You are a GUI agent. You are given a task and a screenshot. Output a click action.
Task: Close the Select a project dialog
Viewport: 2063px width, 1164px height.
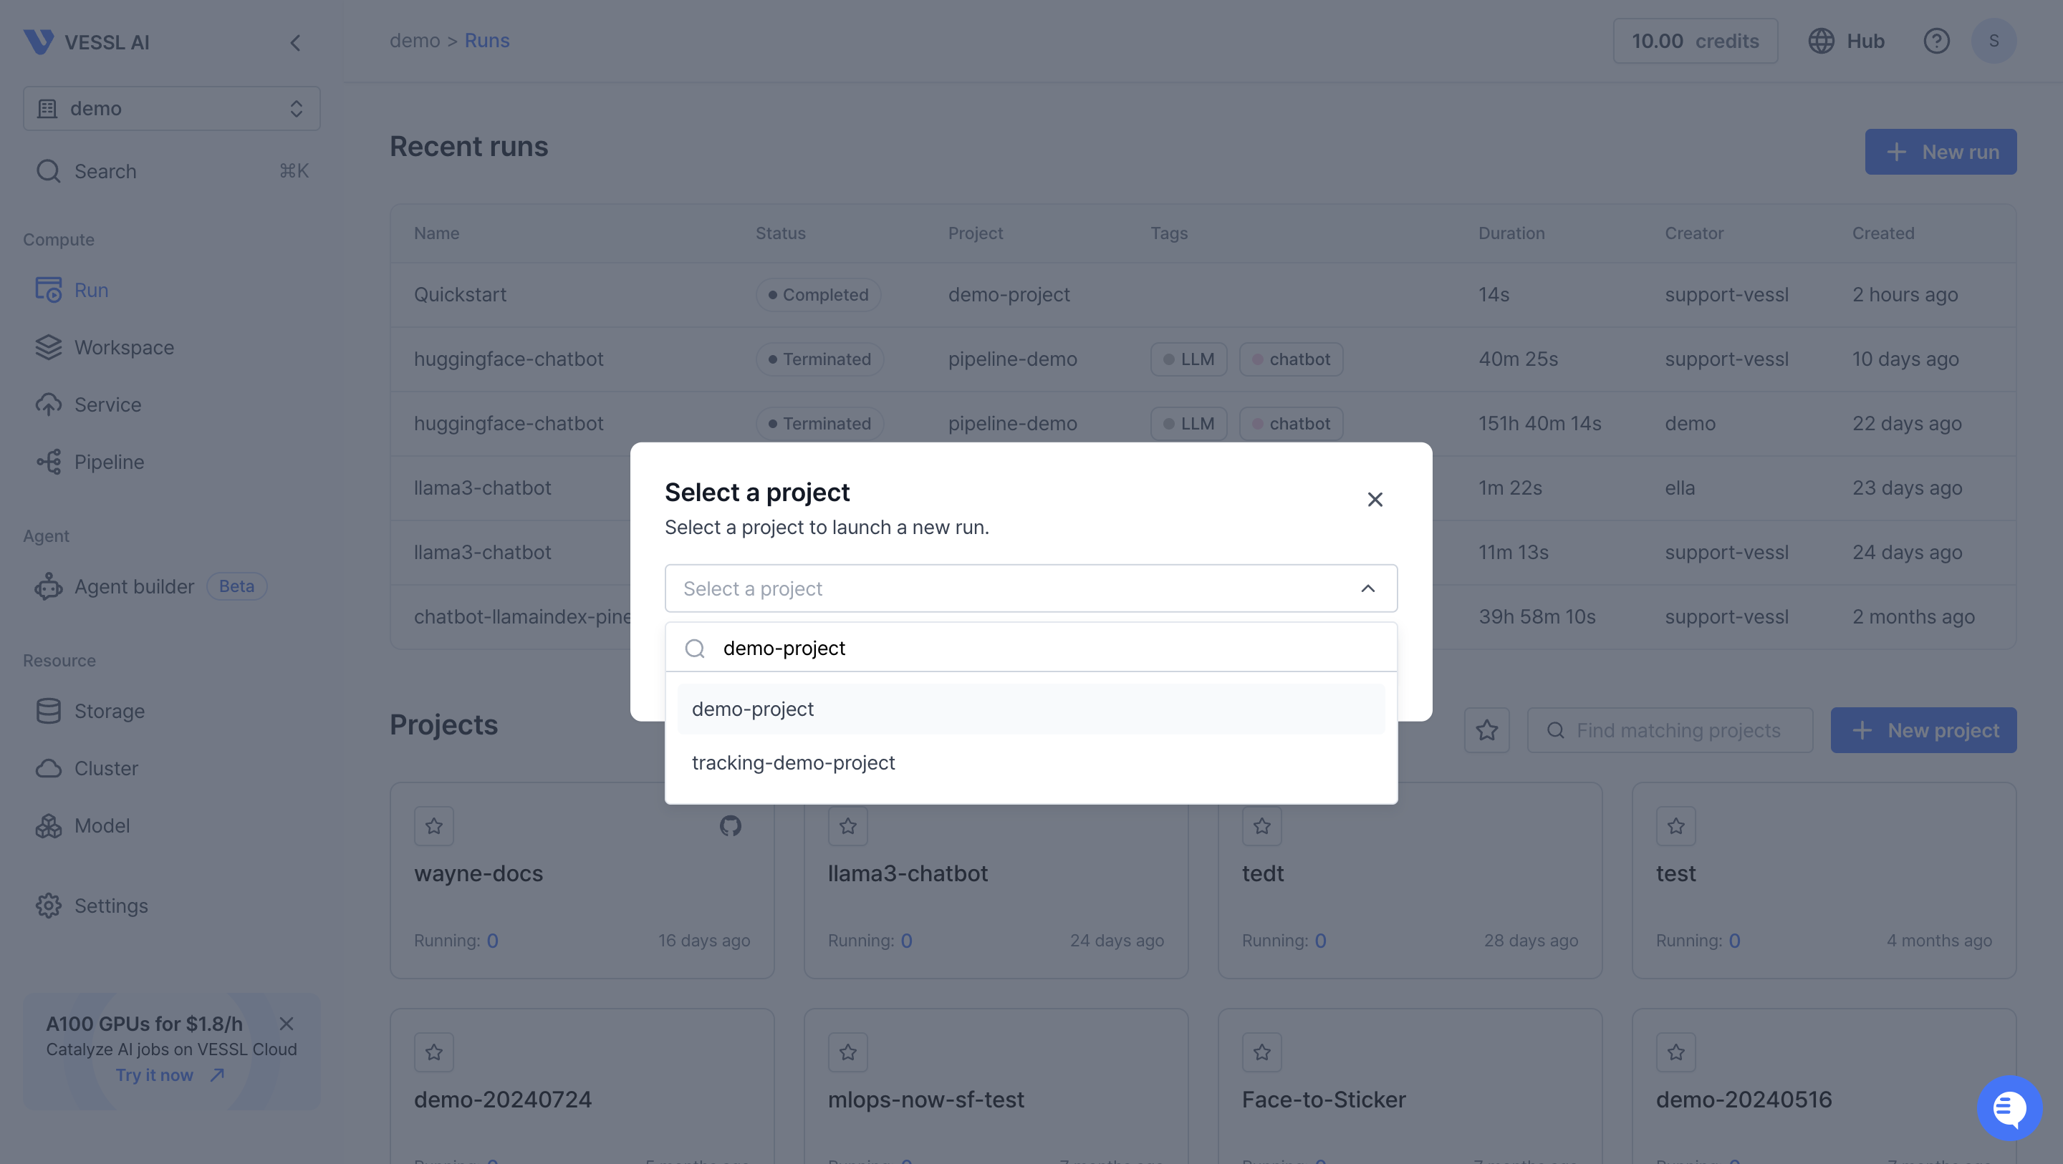click(x=1375, y=500)
